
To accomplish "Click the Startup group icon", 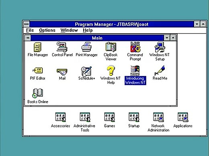I will click(x=134, y=117).
